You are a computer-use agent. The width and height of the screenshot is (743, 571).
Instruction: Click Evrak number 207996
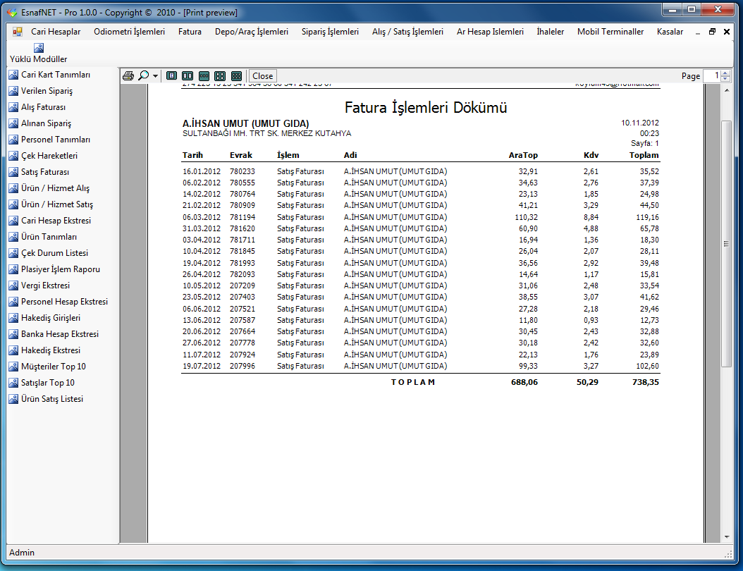click(x=242, y=366)
